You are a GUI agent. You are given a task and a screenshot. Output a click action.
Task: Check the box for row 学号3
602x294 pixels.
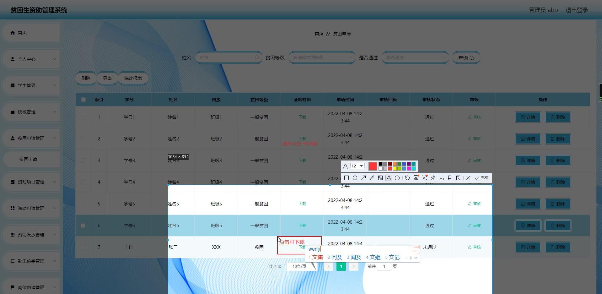pos(83,161)
